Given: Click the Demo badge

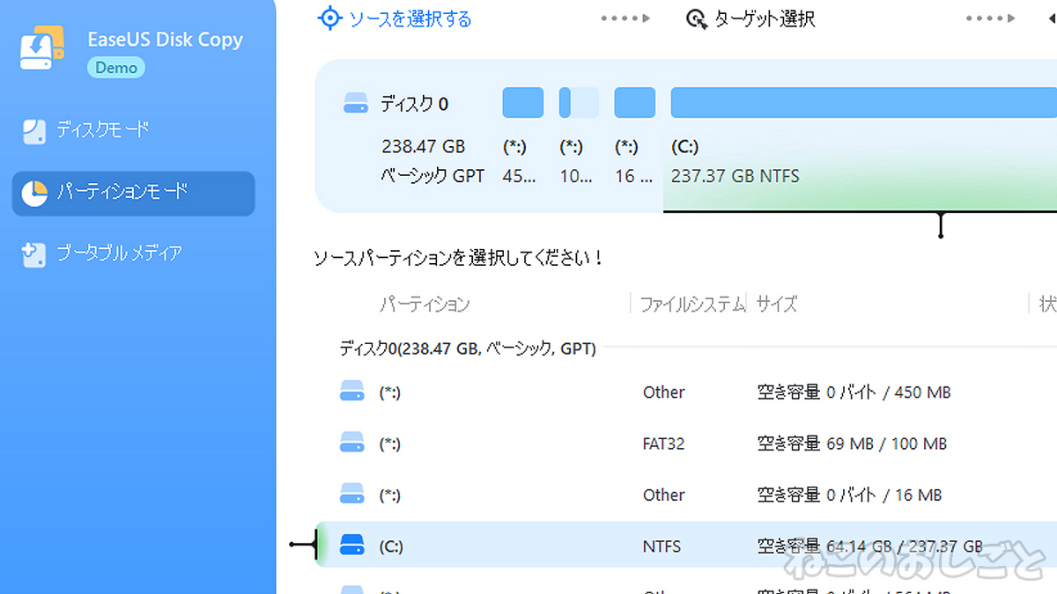Looking at the screenshot, I should [x=116, y=68].
